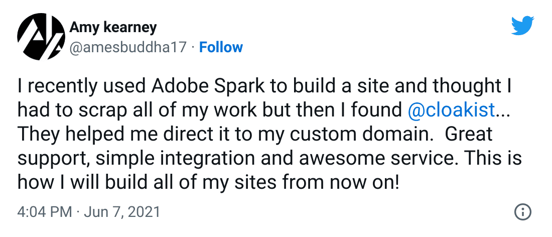The width and height of the screenshot is (552, 237).
Task: Open Amy kearney's profile avatar
Action: coord(41,37)
